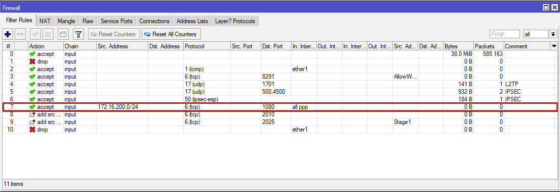Click ether1 interface cell in rule 10
The image size is (560, 192).
pyautogui.click(x=304, y=130)
